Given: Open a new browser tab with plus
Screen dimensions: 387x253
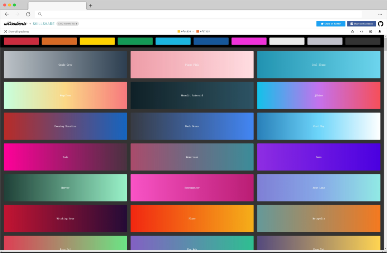Looking at the screenshot, I should [x=91, y=6].
